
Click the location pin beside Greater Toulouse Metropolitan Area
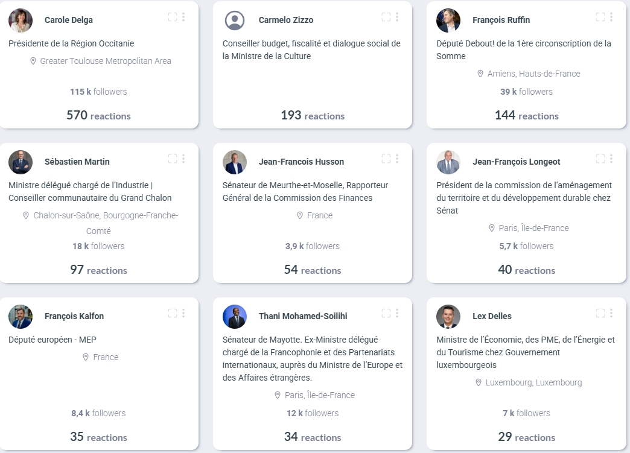[33, 61]
